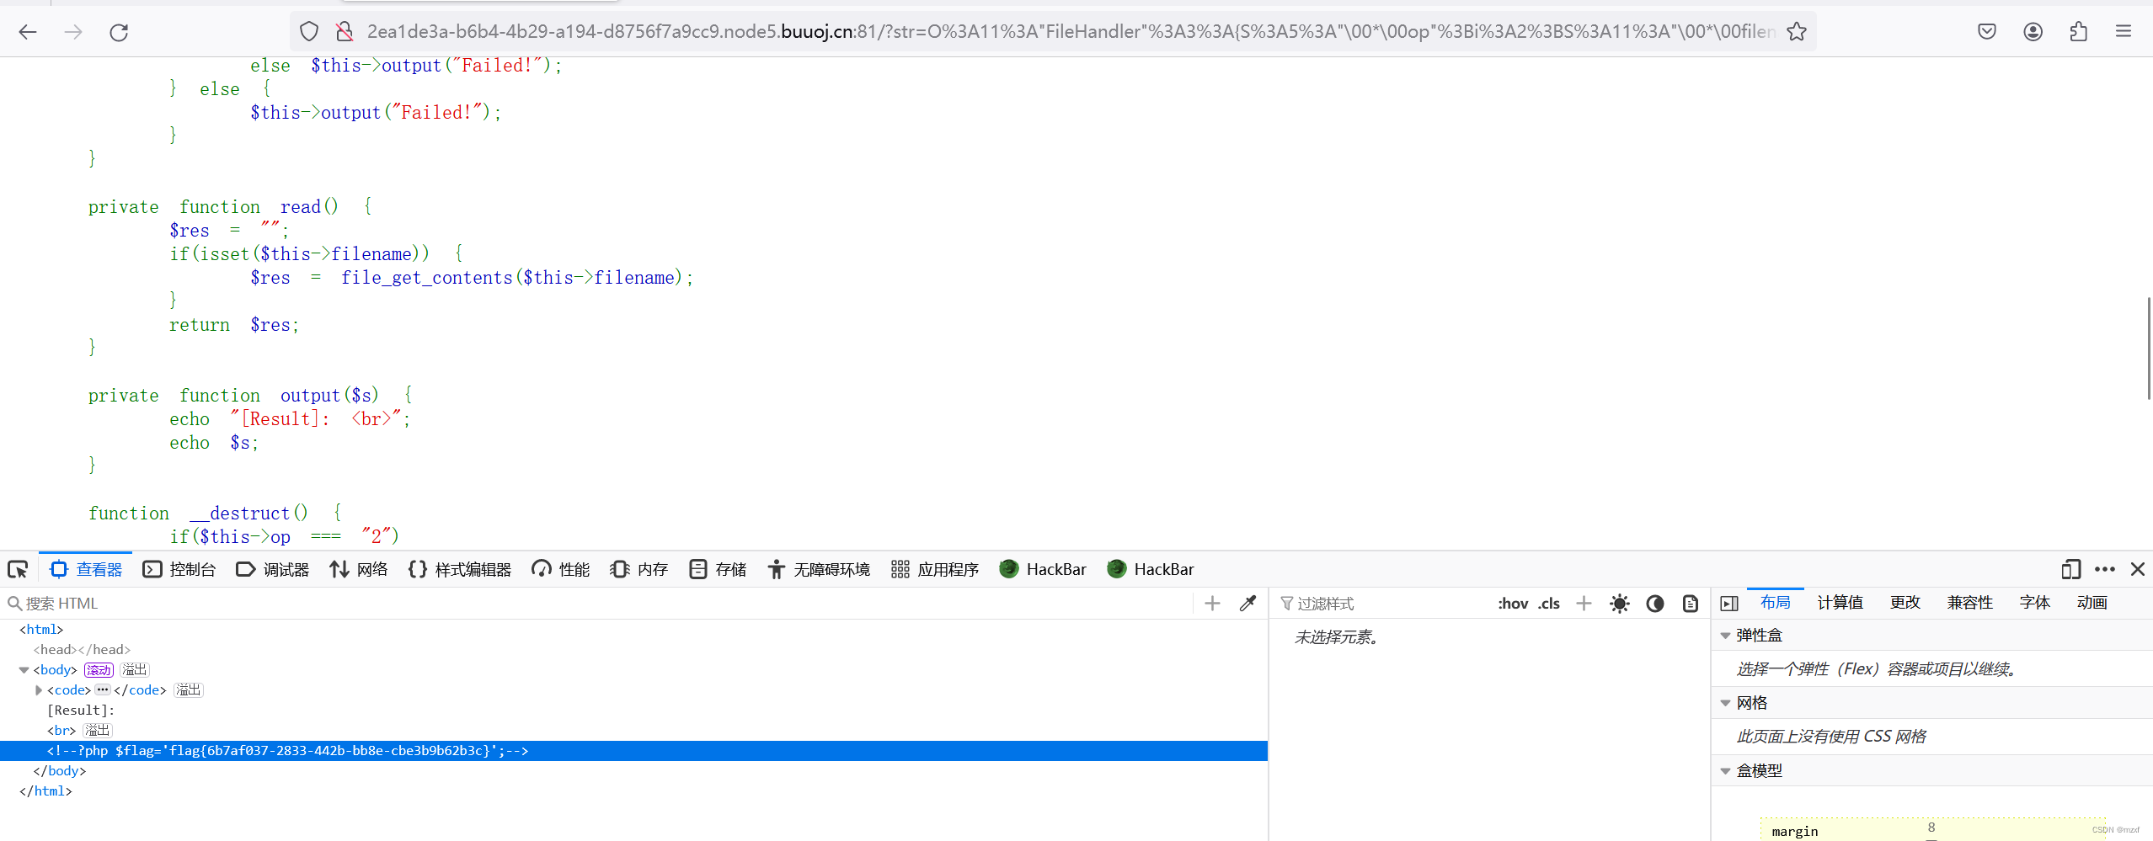The height and width of the screenshot is (841, 2153).
Task: Reload the current page
Action: 119,32
